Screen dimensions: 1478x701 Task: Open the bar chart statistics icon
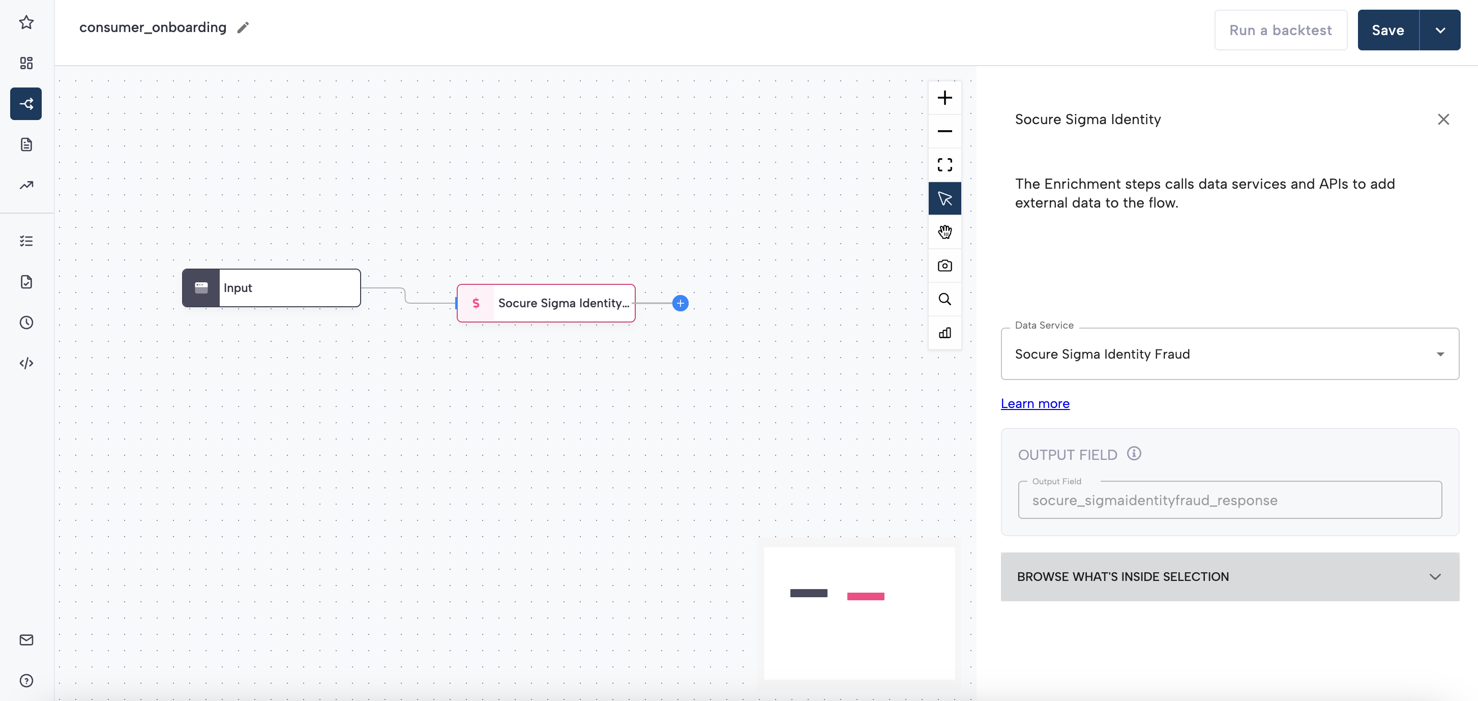point(944,333)
